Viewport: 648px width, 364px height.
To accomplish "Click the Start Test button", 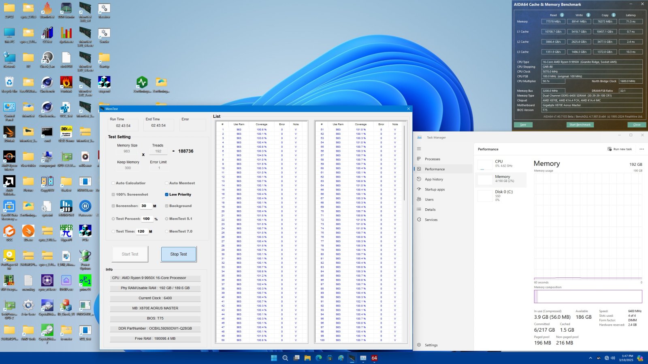I will (130, 254).
